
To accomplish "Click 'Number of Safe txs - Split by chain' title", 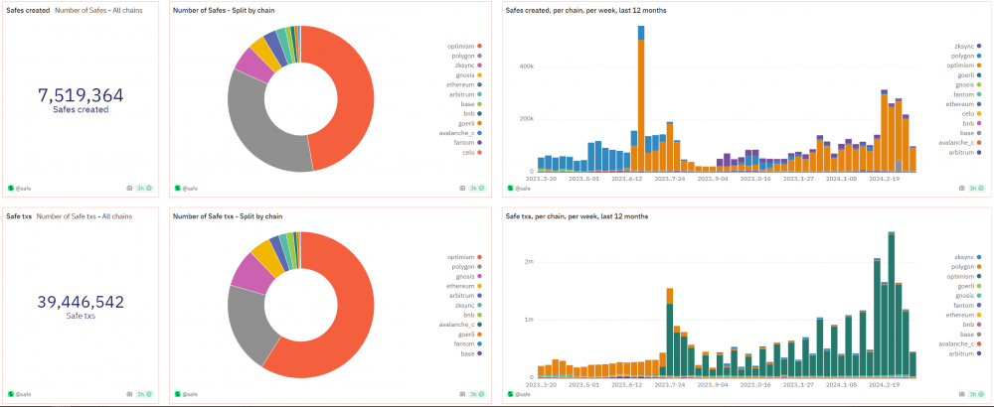I will (x=228, y=216).
